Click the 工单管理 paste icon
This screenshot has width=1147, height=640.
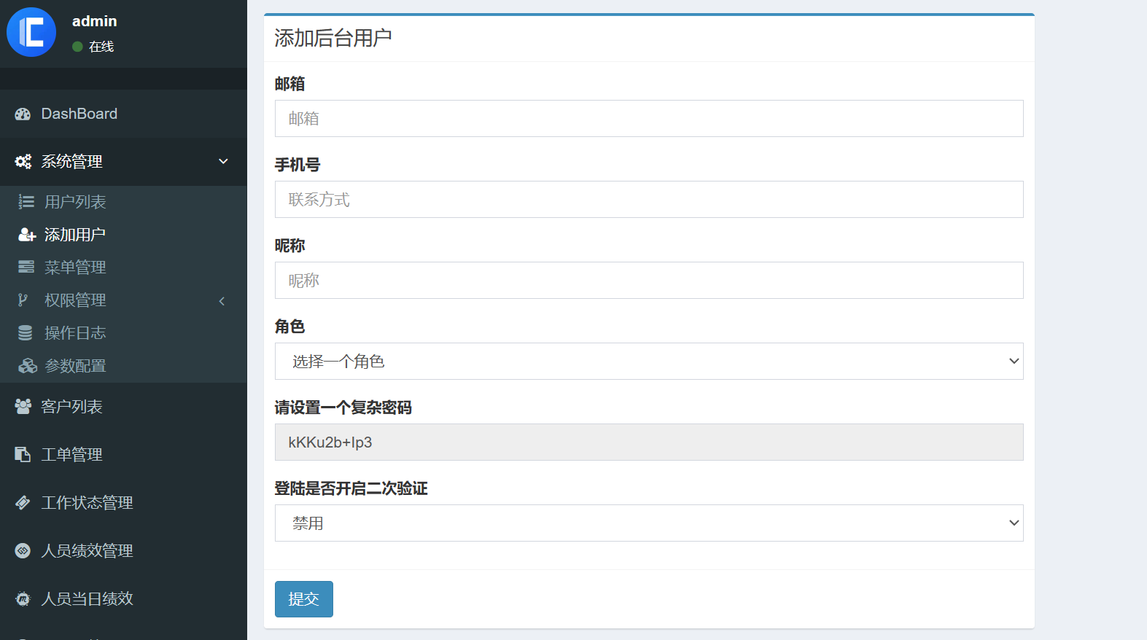coord(23,455)
